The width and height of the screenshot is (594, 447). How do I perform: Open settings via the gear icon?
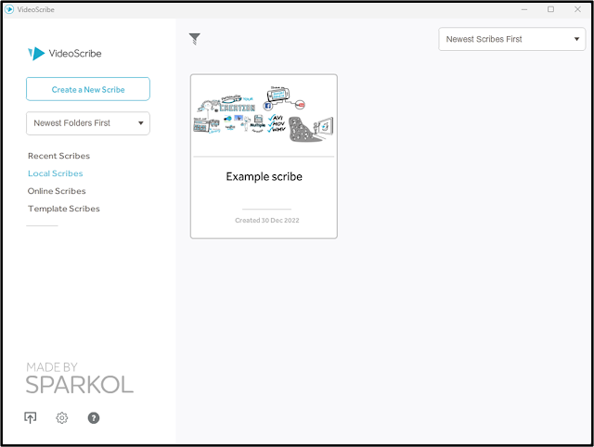pos(62,418)
